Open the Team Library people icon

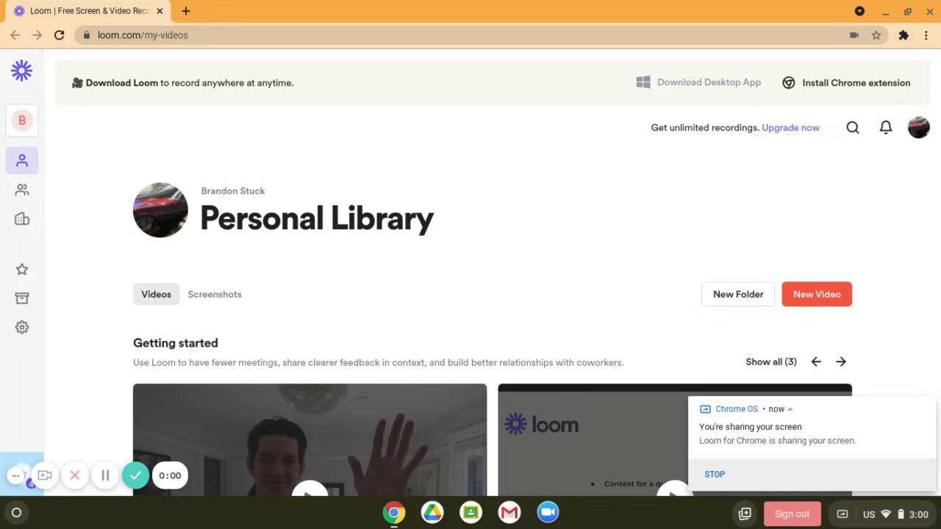pyautogui.click(x=22, y=190)
